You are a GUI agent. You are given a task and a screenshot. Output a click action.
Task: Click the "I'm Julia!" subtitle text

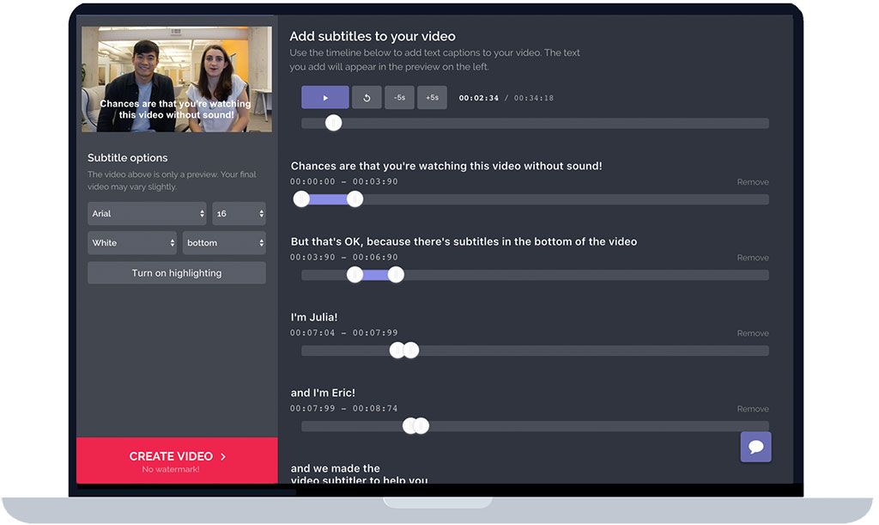(x=314, y=317)
